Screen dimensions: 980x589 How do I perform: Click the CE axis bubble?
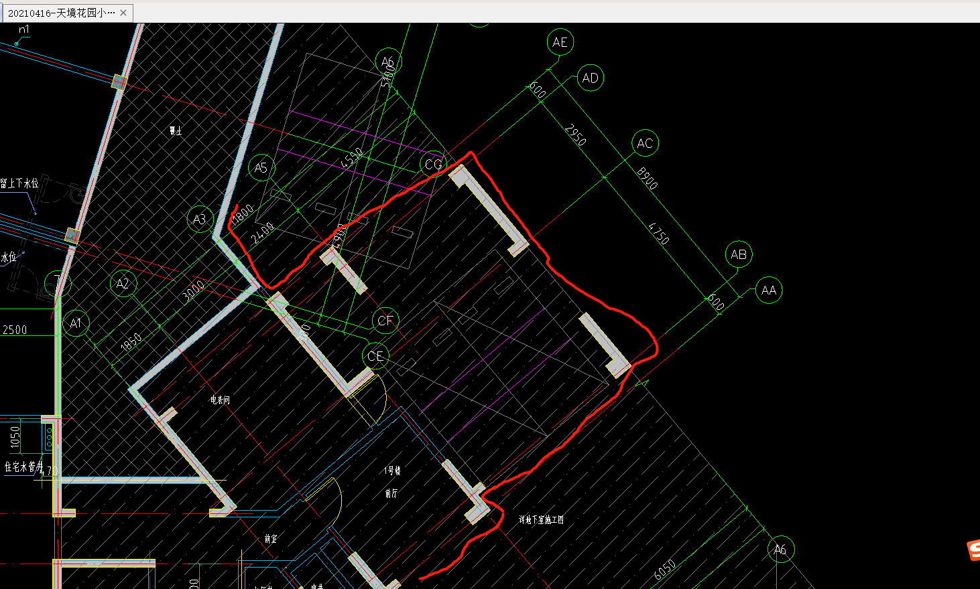375,356
